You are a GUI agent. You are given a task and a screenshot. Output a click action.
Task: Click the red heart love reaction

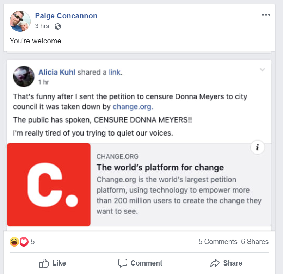click(24, 242)
